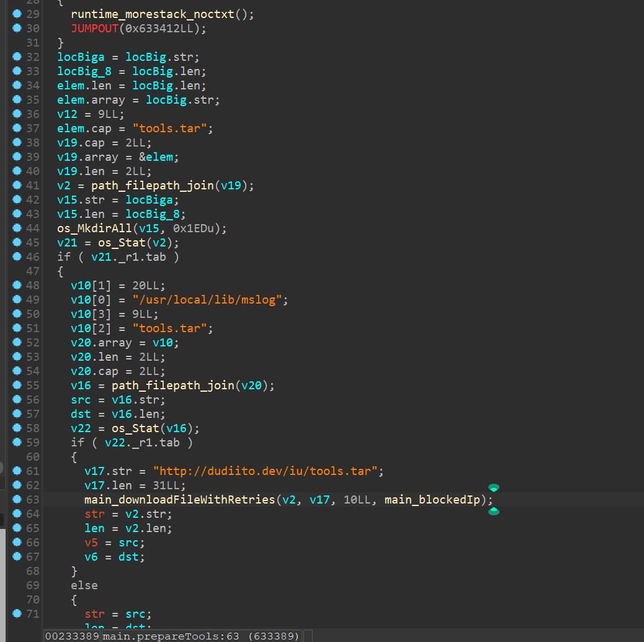Click 20LL value on line 48

coord(145,286)
